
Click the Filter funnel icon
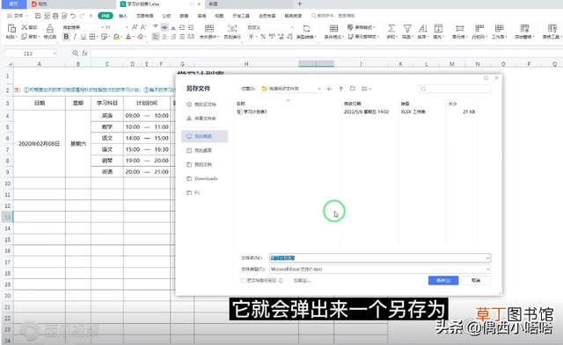(x=407, y=29)
